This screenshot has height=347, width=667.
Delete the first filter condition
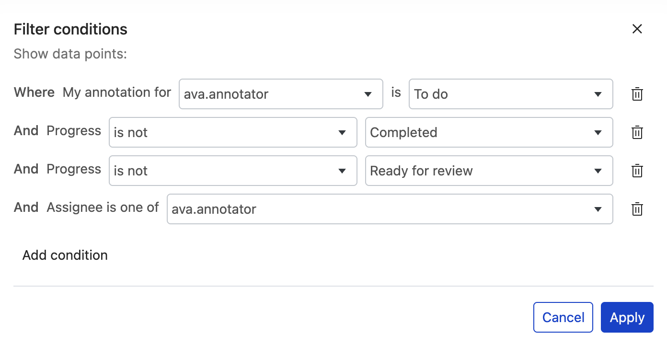point(637,94)
